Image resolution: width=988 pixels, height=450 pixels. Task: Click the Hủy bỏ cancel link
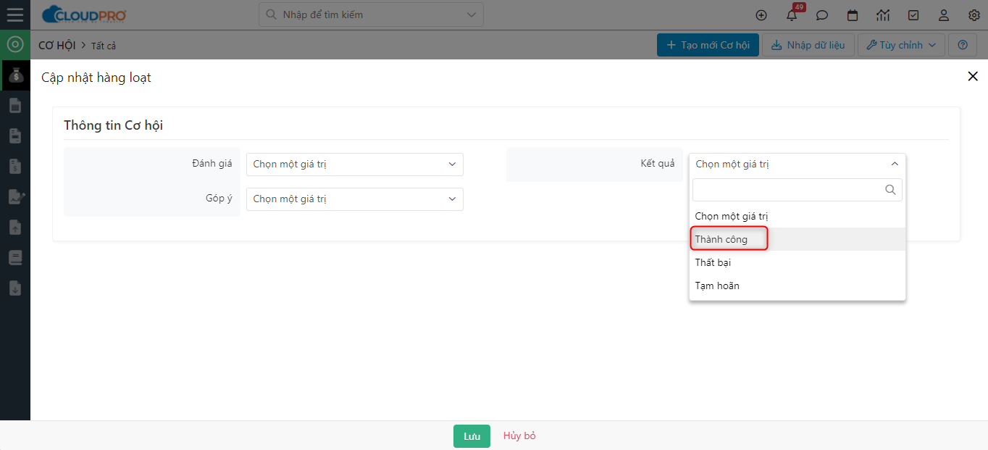coord(519,436)
